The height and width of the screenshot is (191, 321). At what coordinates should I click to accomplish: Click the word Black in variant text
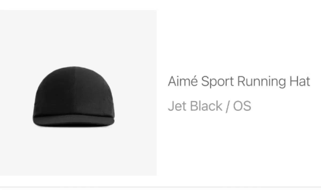[x=206, y=106]
